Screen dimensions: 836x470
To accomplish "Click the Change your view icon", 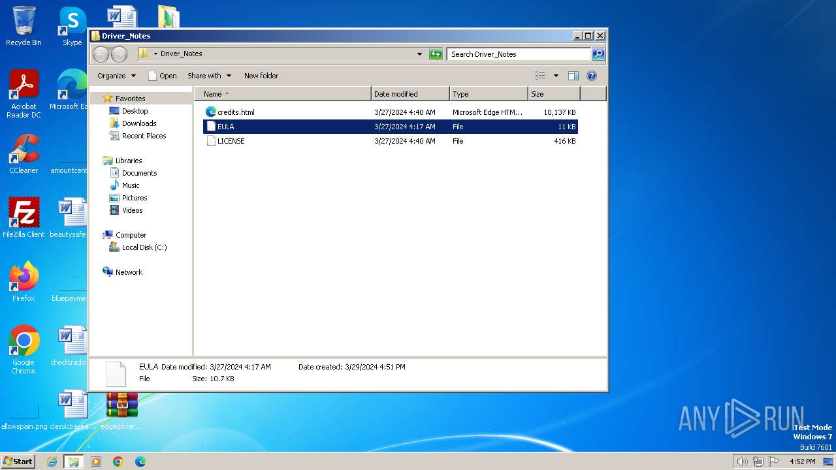I will pyautogui.click(x=540, y=76).
